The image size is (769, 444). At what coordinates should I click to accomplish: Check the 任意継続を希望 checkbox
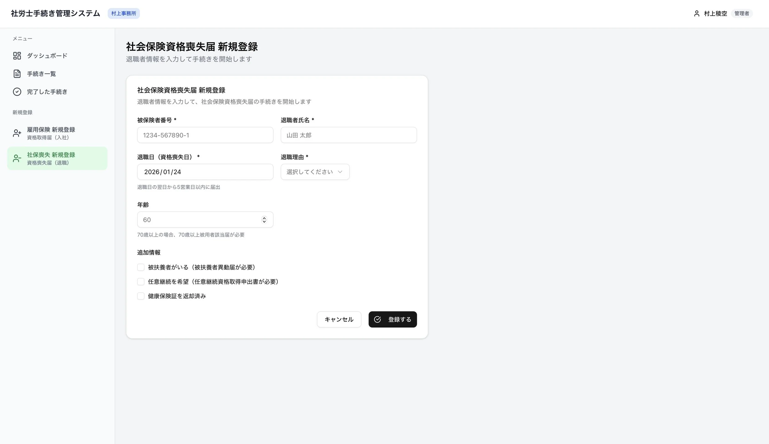(141, 282)
